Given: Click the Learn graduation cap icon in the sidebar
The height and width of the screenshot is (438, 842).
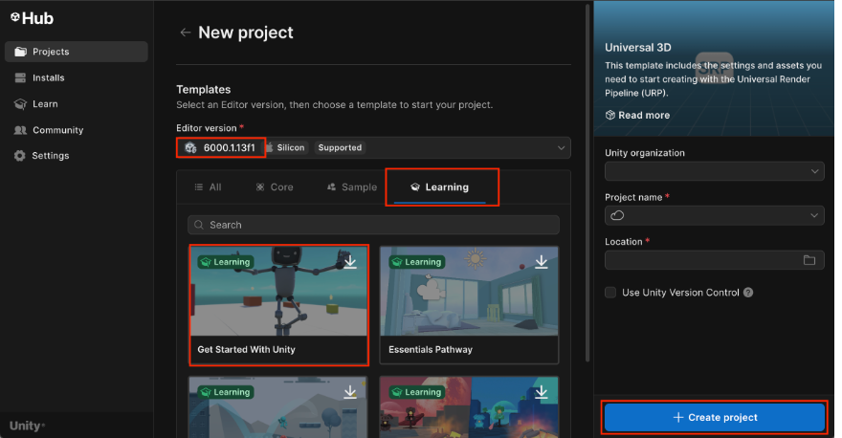Looking at the screenshot, I should pyautogui.click(x=20, y=104).
